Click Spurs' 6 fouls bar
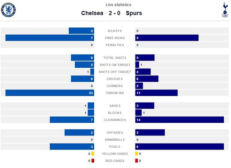Screen dimensions: 231x168 point(179,147)
